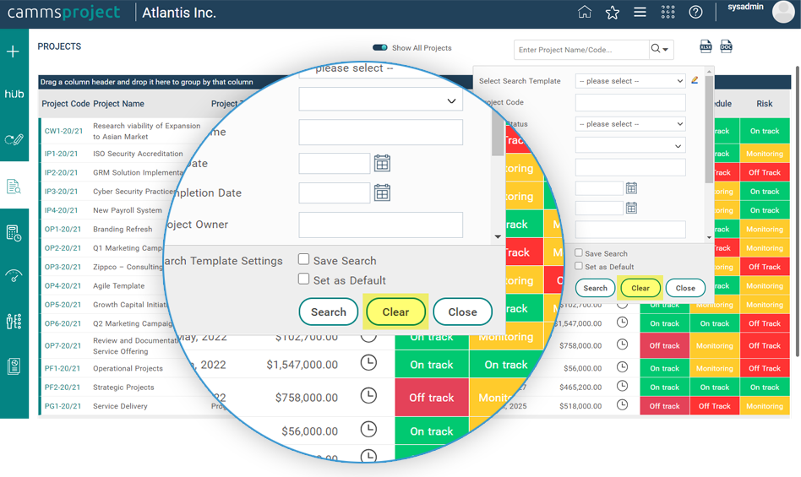
Task: Open the apps grid switcher
Action: coord(667,12)
